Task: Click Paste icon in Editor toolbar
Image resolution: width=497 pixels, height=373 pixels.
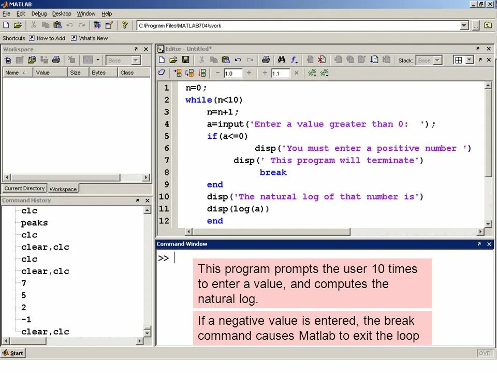Action: (x=225, y=60)
